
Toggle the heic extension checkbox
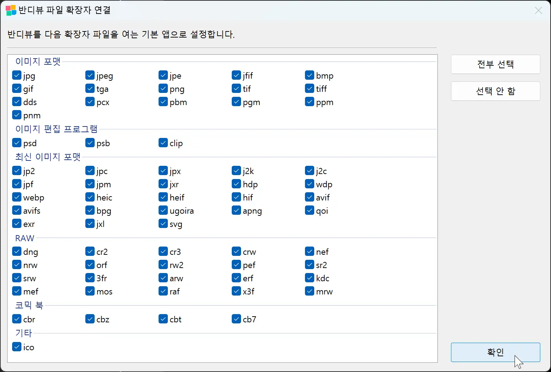point(90,197)
